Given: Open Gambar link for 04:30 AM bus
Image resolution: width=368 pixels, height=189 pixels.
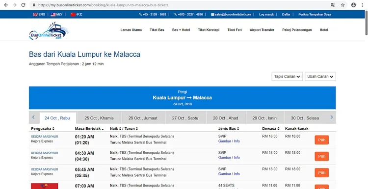Looking at the screenshot, I should coord(225,157).
